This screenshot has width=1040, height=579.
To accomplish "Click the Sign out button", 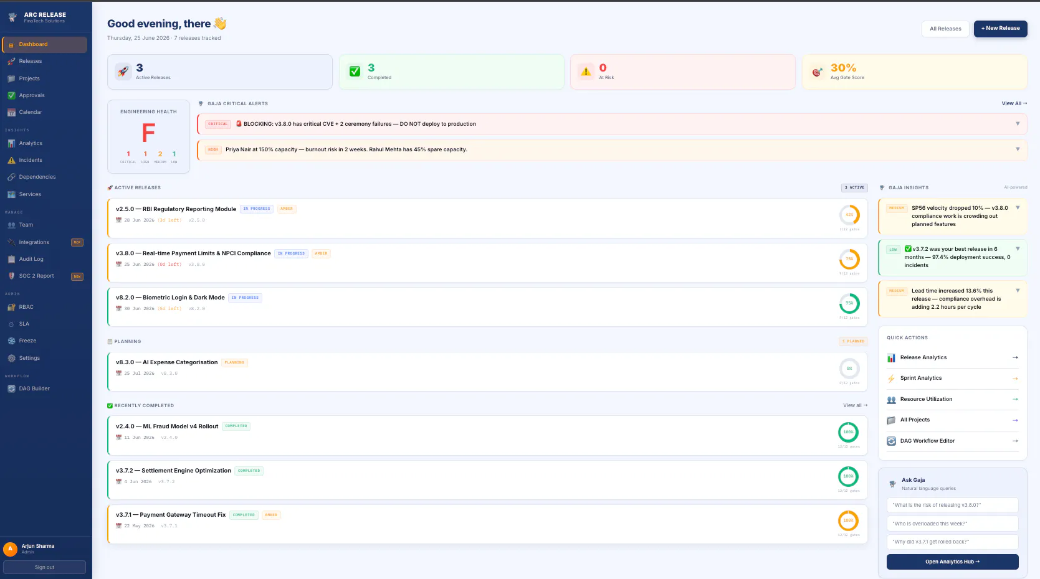I will point(44,567).
